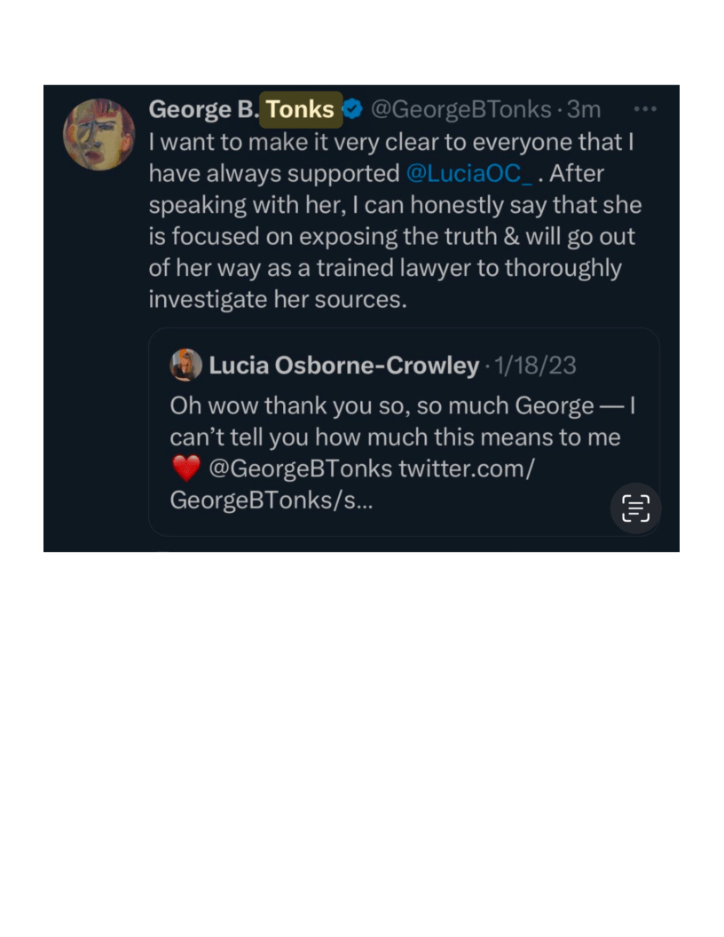This screenshot has width=724, height=937.
Task: Click the red heart emoji
Action: click(x=186, y=468)
